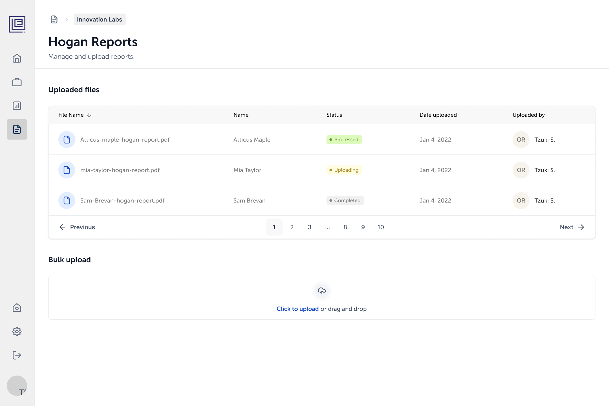Click OR avatar in Atticus Maple row
This screenshot has height=406, width=609.
[x=521, y=140]
